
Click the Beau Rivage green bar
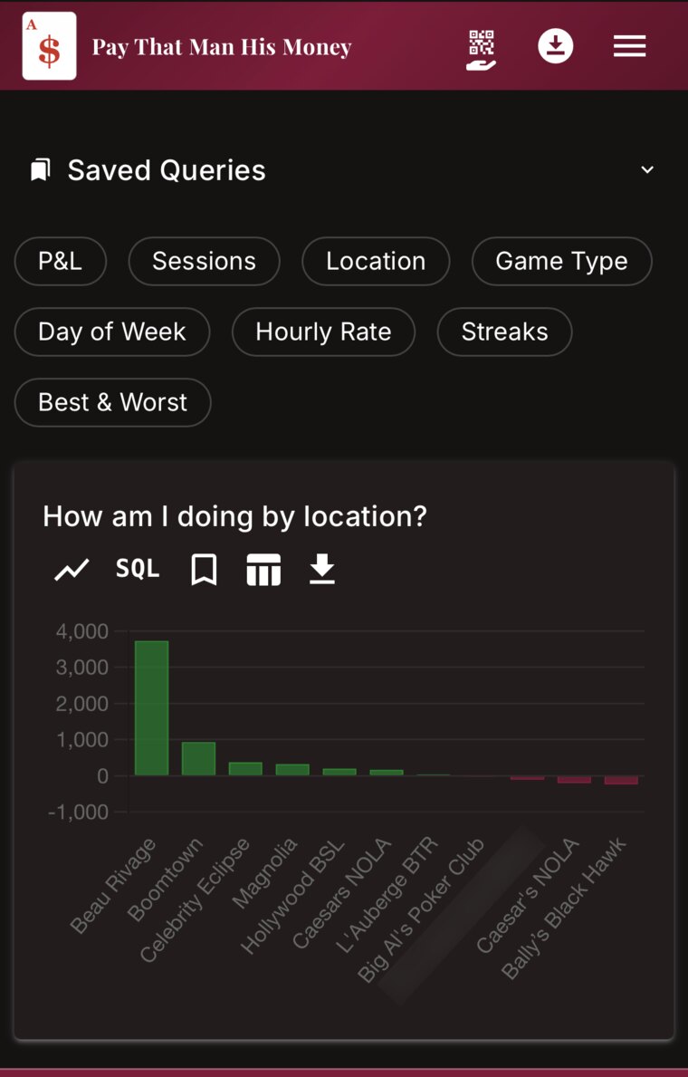[152, 708]
